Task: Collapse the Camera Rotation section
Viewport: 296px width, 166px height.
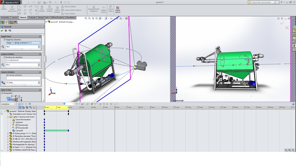Action: click(40, 72)
